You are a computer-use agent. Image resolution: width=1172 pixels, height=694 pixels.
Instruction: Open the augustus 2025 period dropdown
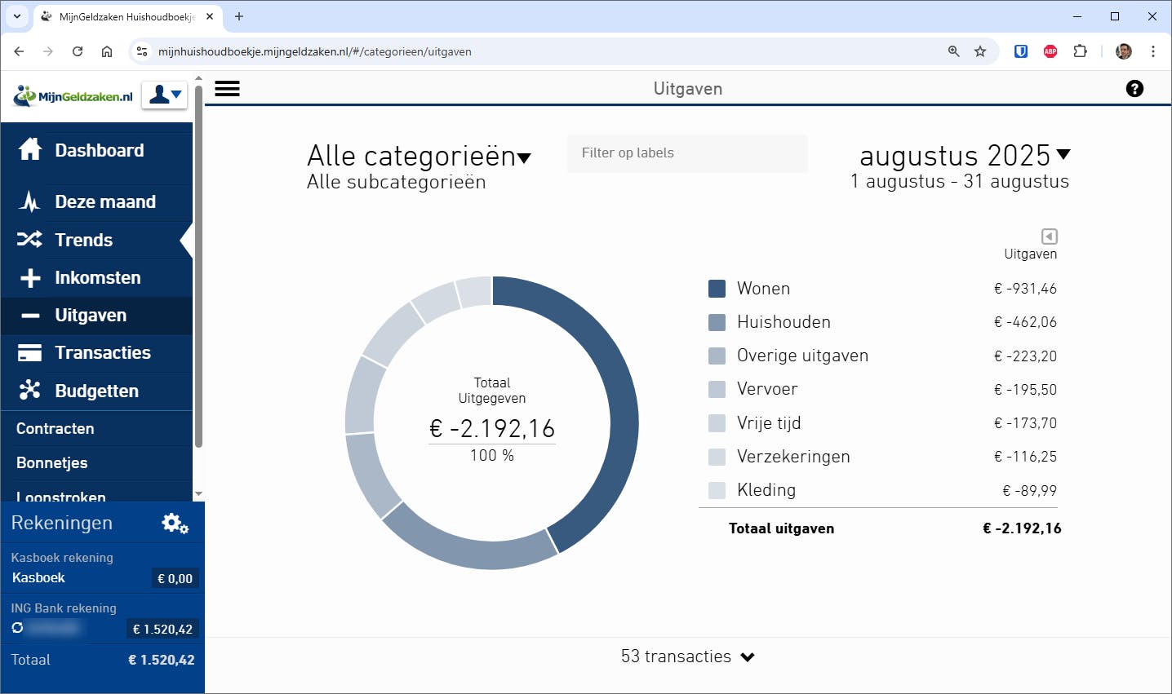(965, 155)
